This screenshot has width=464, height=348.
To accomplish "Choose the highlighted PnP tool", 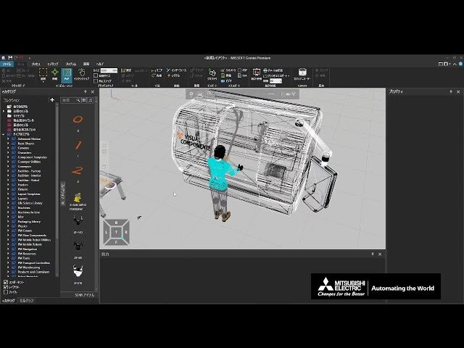I will (x=67, y=75).
